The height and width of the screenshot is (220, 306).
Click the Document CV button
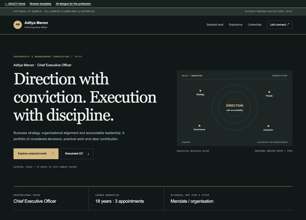coord(77,154)
